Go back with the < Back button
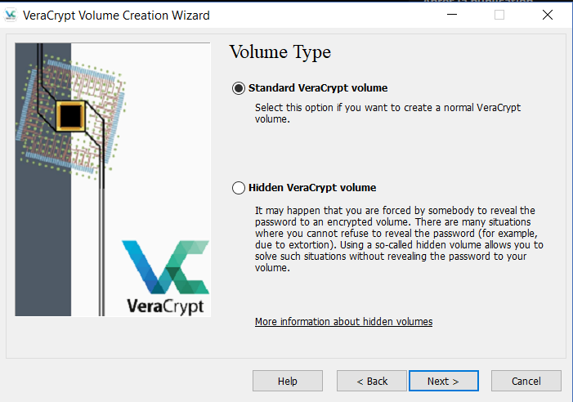The image size is (573, 402). pos(373,381)
